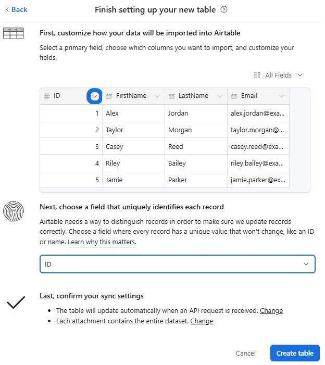Viewport: 325px width, 365px height.
Task: Click the FirstName text field type icon
Action: pyautogui.click(x=109, y=96)
